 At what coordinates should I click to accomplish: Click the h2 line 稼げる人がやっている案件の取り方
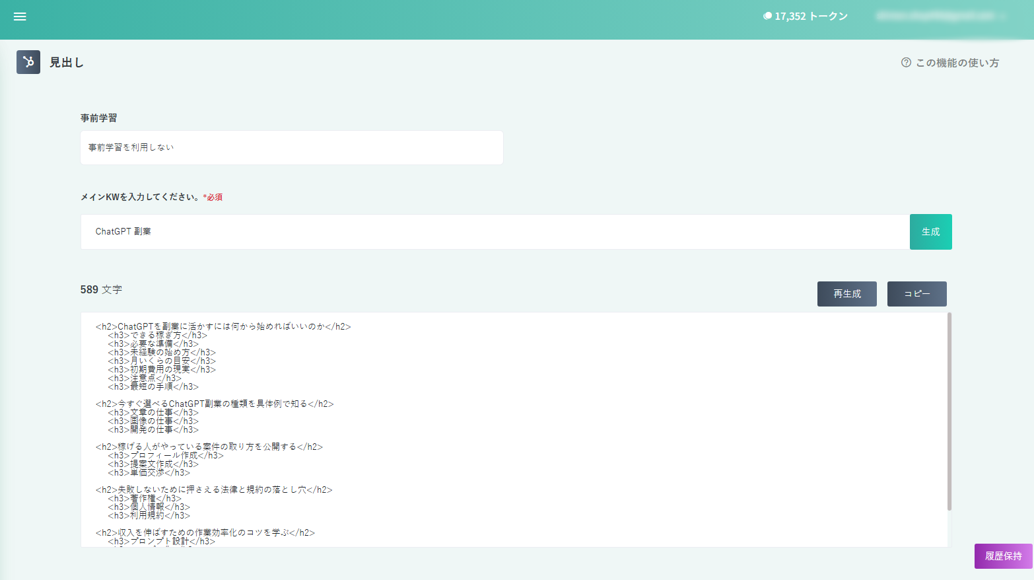click(x=209, y=447)
